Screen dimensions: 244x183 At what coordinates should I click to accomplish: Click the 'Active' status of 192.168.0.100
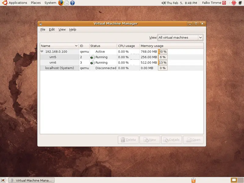(x=100, y=52)
